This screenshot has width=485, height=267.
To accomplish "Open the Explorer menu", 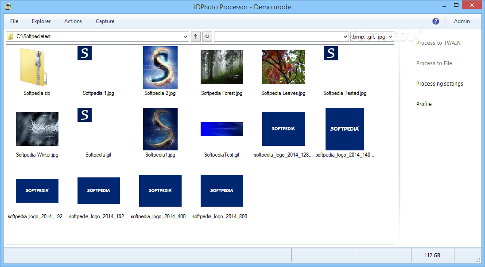I will pos(41,21).
